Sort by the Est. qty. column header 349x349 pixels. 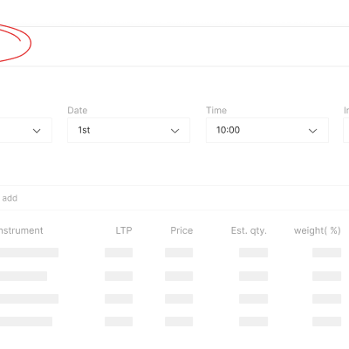coord(249,230)
